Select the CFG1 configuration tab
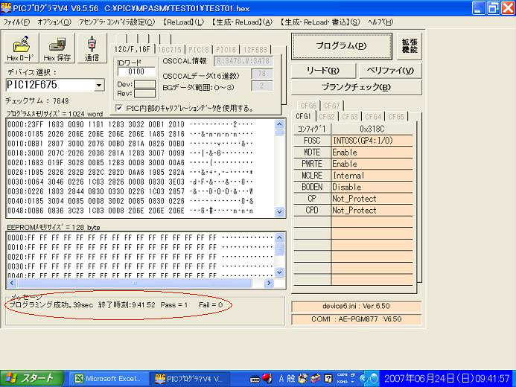516x387 pixels. coord(304,117)
